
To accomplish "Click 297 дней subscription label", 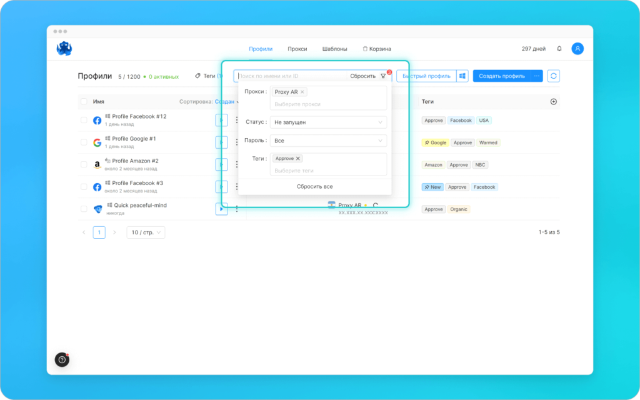I will [x=534, y=49].
